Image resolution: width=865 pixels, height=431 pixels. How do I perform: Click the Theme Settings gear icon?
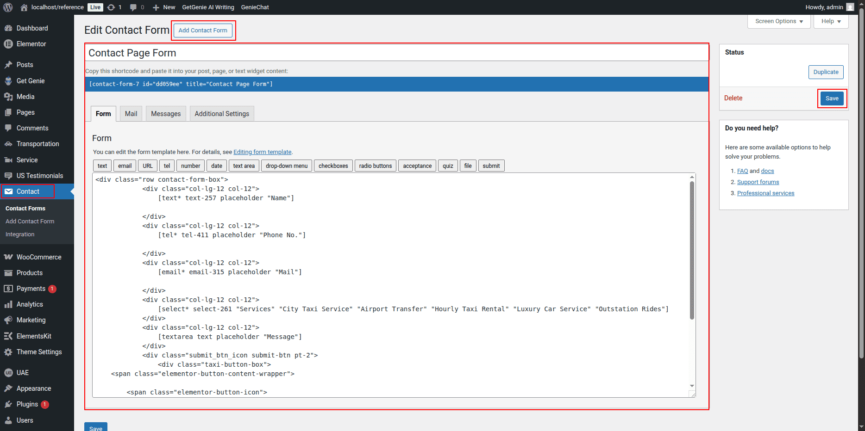[8, 352]
